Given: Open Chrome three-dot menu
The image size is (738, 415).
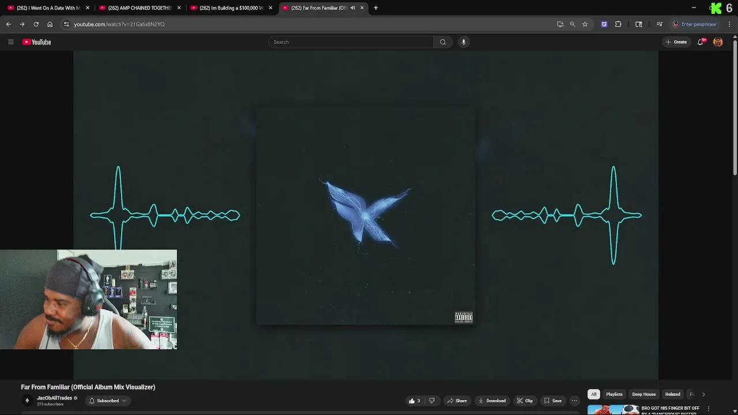Looking at the screenshot, I should click(729, 24).
